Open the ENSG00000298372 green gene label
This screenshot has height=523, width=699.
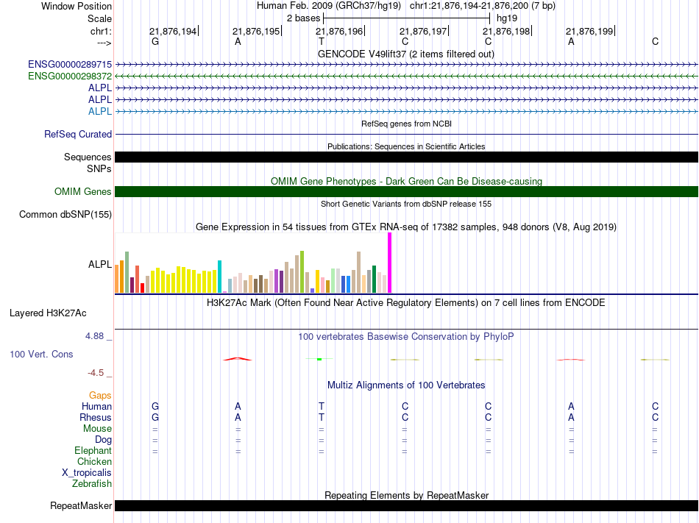point(70,77)
